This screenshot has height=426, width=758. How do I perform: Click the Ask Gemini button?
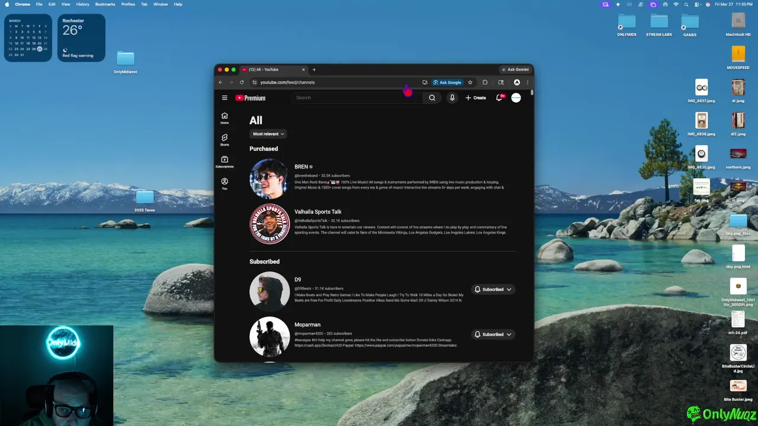(515, 69)
